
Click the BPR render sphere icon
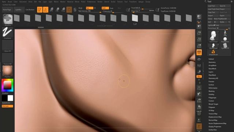199,17
